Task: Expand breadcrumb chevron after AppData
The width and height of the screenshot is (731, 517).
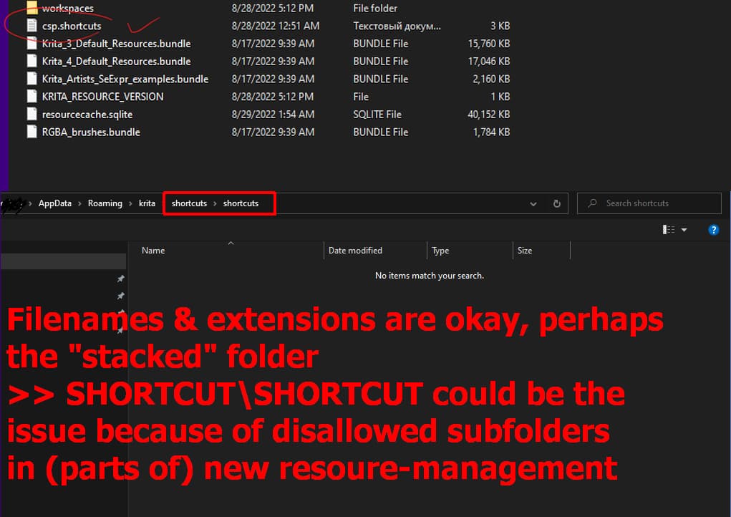Action: tap(79, 203)
